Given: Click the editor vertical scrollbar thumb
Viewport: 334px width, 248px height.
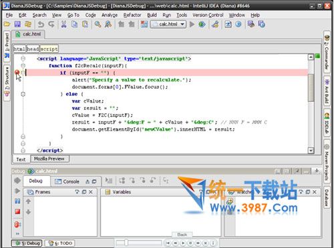Looking at the screenshot, I should point(311,87).
